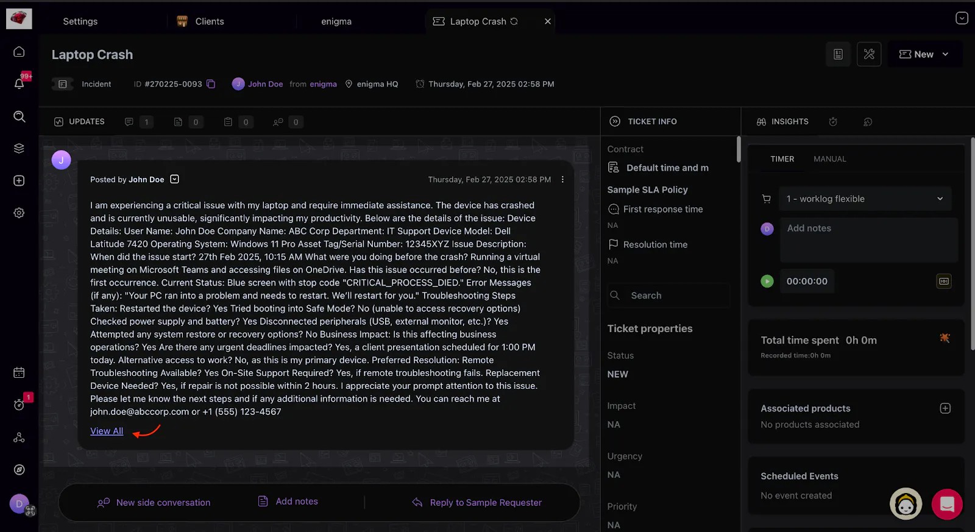This screenshot has width=975, height=532.
Task: Open the worklog flexible dropdown
Action: (865, 199)
